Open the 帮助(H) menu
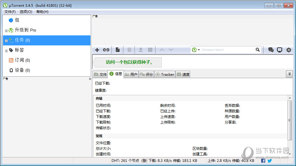Image resolution: width=296 pixels, height=166 pixels. pos(42,12)
